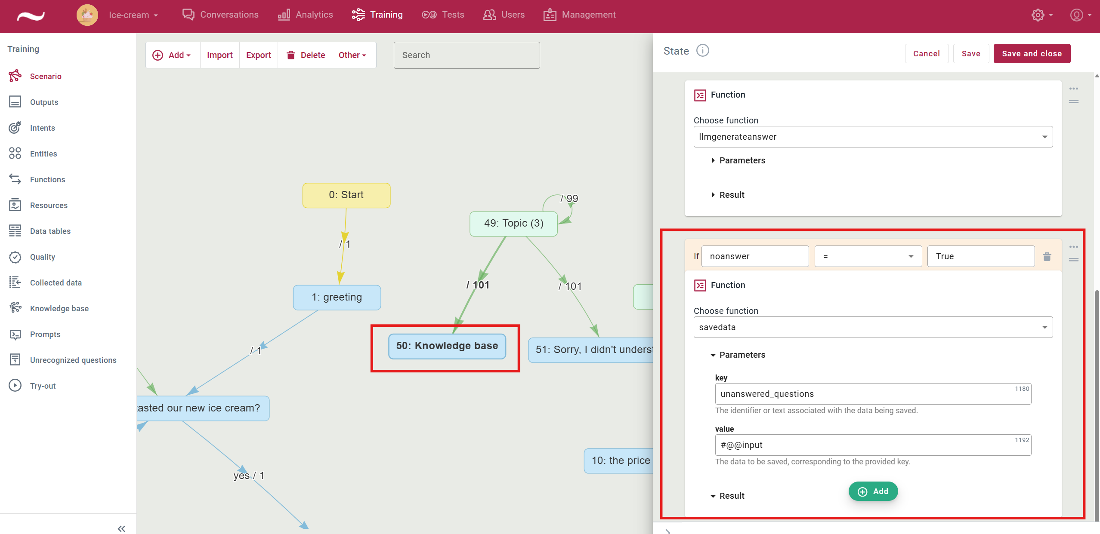Click the Knowledge base sidebar icon
This screenshot has height=534, width=1100.
(x=15, y=308)
